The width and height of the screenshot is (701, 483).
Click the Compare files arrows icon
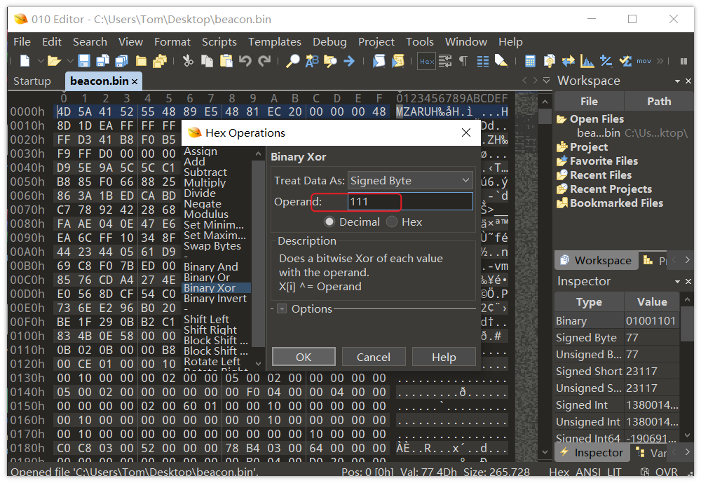click(568, 61)
